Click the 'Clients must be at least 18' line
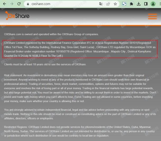The height and width of the screenshot is (141, 161). pyautogui.click(x=45, y=64)
